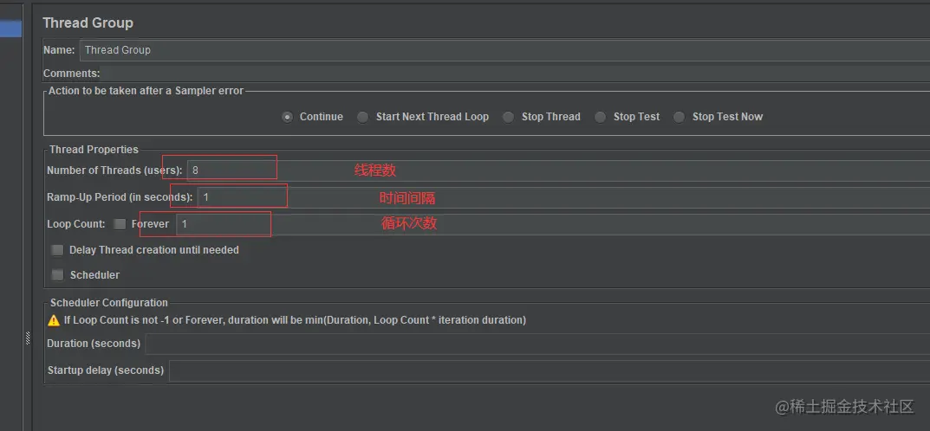The image size is (930, 431).
Task: Click the panel divider handle on left edge
Action: [27, 338]
